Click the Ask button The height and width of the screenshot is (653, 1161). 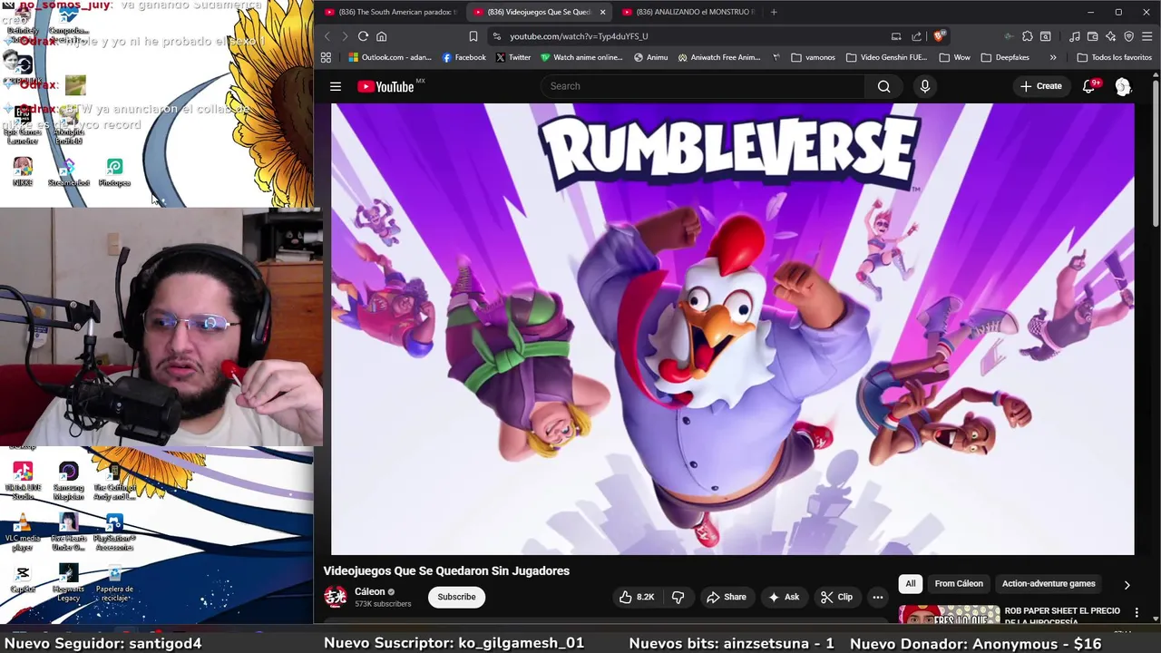point(783,597)
